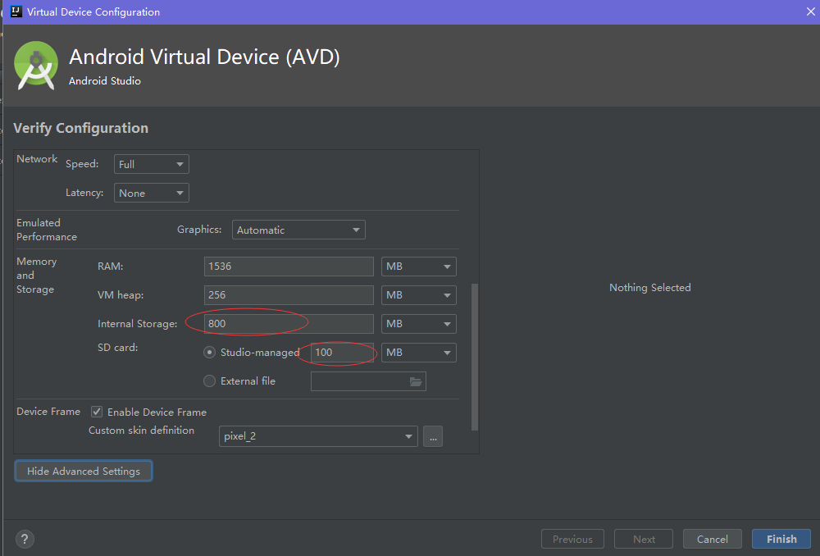Viewport: 820px width, 556px height.
Task: Click the RAM field showing 1536
Action: [289, 267]
